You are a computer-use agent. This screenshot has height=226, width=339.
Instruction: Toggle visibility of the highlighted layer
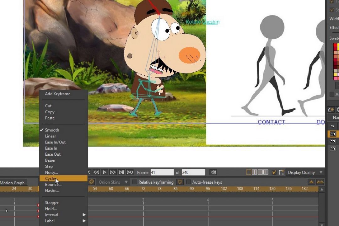click(x=333, y=134)
